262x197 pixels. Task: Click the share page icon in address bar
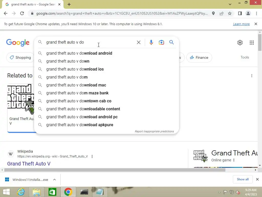222,13
